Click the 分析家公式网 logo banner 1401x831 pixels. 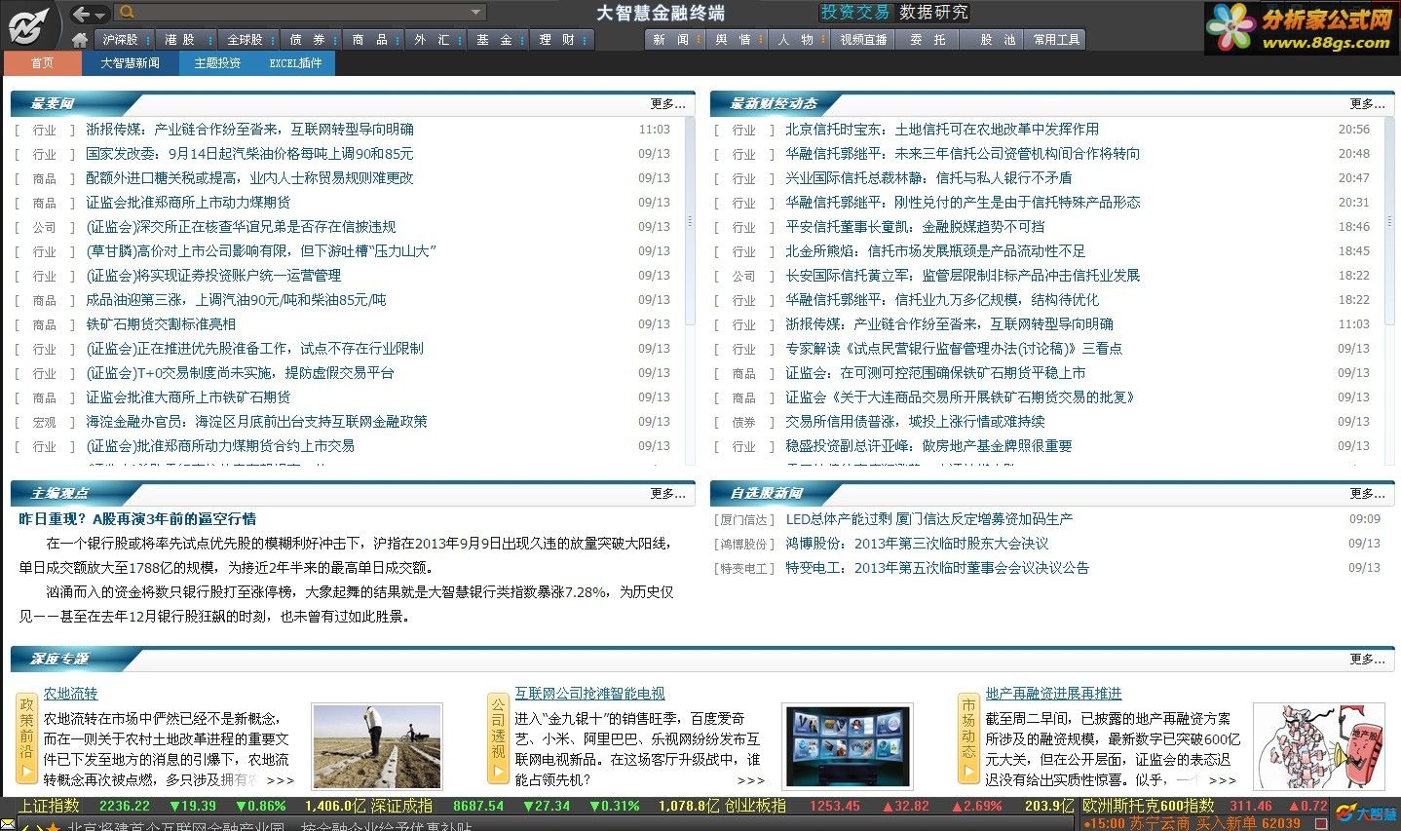(1302, 27)
